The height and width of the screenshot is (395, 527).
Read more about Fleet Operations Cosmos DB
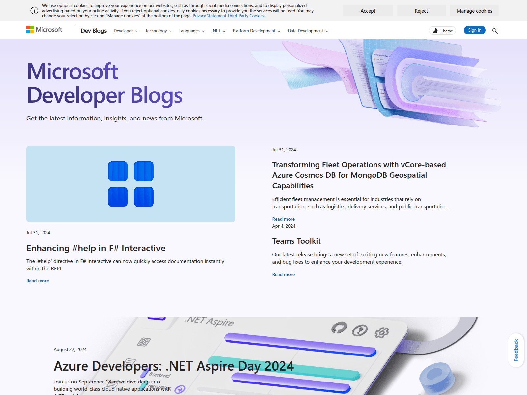(x=284, y=219)
